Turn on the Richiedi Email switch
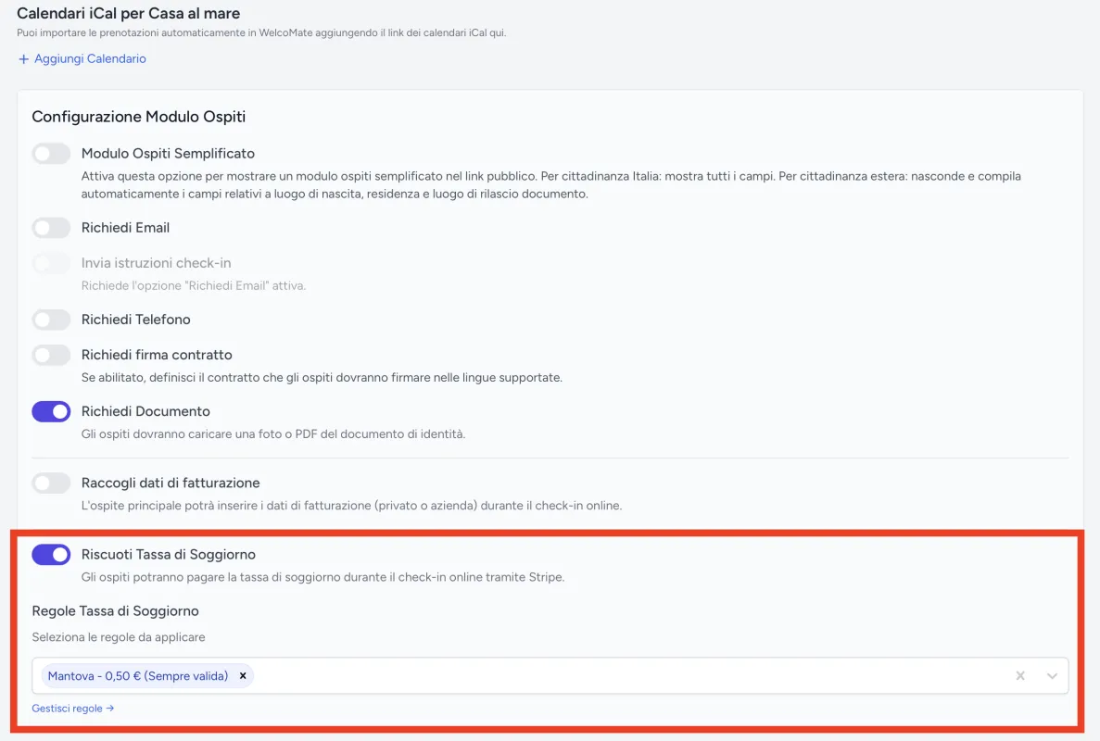This screenshot has height=741, width=1100. [x=51, y=228]
